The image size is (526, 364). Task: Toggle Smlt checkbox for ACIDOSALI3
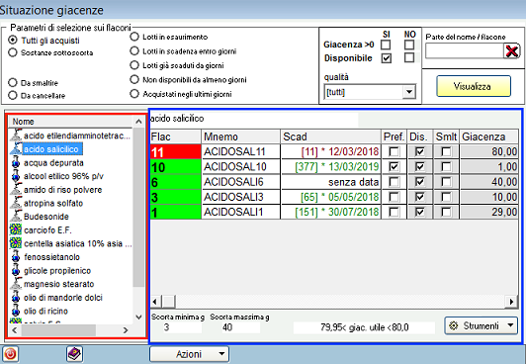coord(446,197)
